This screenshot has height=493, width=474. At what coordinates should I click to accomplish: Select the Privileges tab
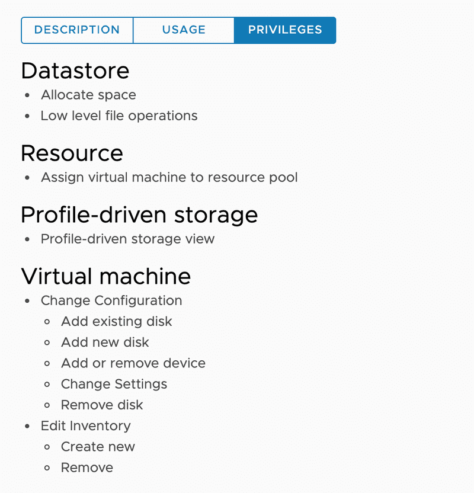tap(285, 30)
